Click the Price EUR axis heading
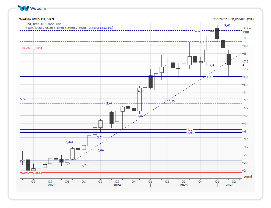271x208 pixels. pyautogui.click(x=247, y=30)
